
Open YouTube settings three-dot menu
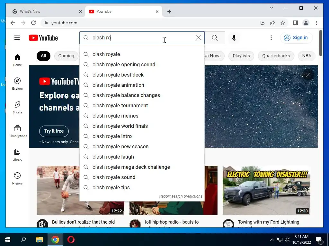[271, 38]
